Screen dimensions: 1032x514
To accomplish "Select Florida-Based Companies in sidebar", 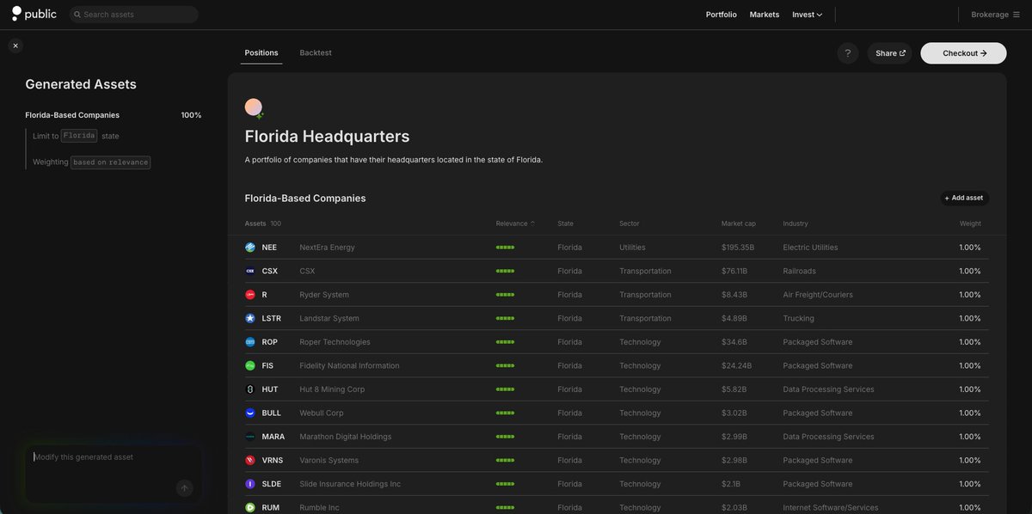I will [72, 115].
